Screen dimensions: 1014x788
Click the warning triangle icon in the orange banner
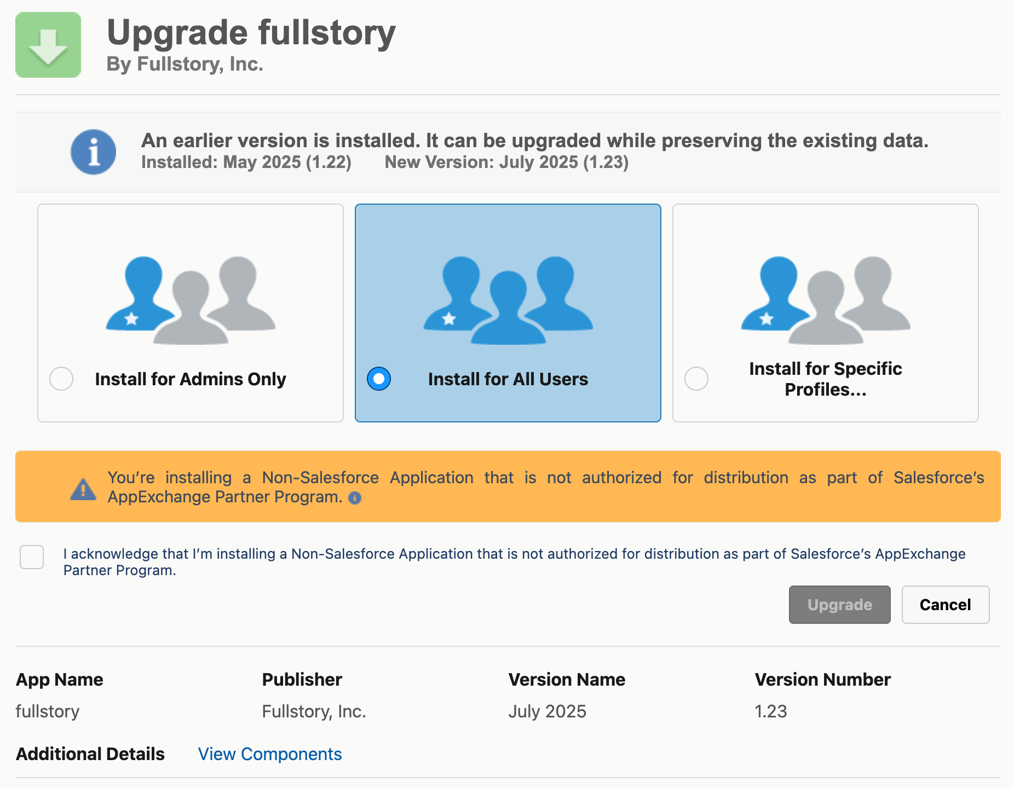[x=83, y=489]
